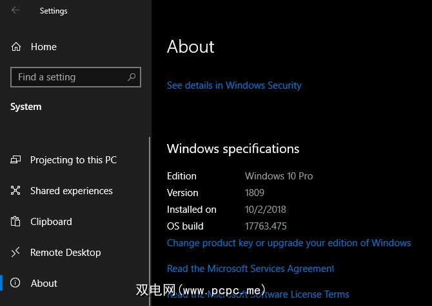Click the OS build value 17763.475
The image size is (432, 306).
click(x=266, y=226)
